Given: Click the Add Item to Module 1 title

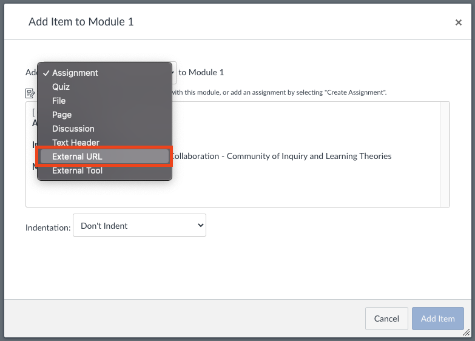Looking at the screenshot, I should tap(81, 22).
